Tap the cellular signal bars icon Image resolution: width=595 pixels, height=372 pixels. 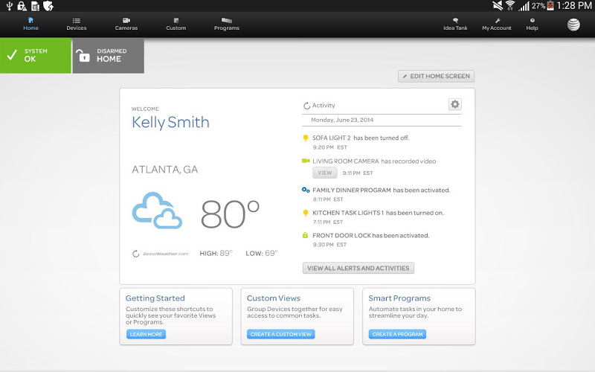524,6
